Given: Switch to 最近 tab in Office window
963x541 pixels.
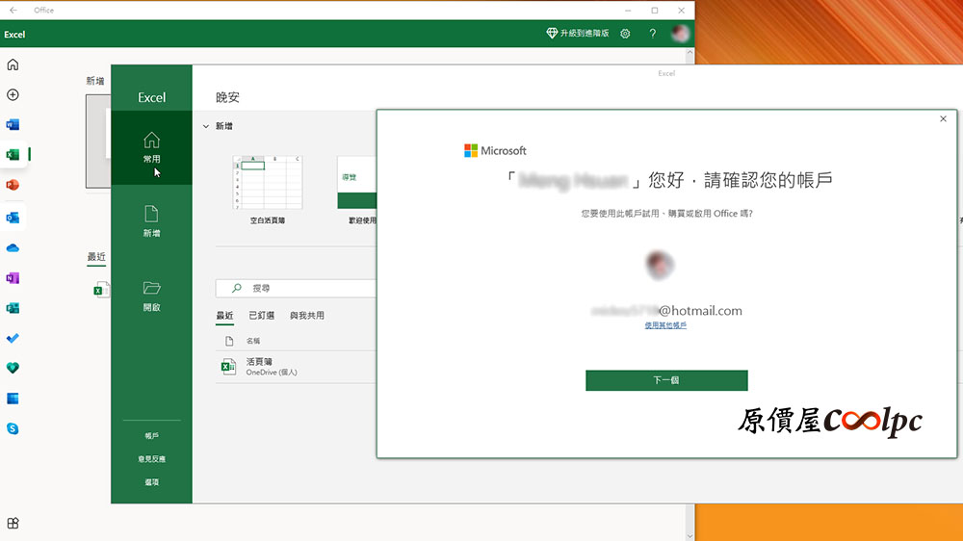Looking at the screenshot, I should (x=96, y=257).
